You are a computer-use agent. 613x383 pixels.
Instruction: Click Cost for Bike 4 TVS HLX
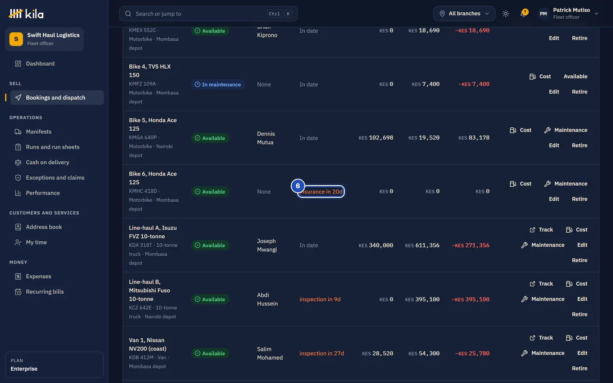click(540, 77)
